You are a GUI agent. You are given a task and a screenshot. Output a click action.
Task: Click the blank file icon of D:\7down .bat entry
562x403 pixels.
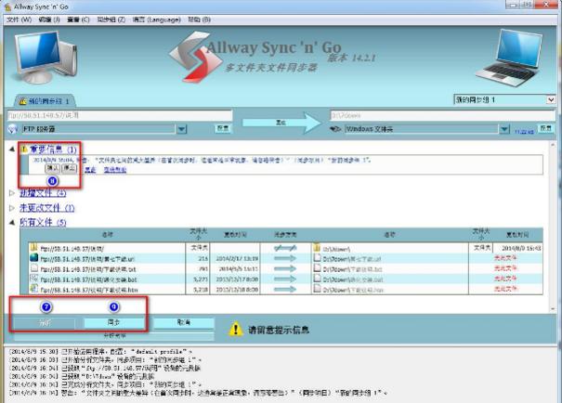pos(317,279)
